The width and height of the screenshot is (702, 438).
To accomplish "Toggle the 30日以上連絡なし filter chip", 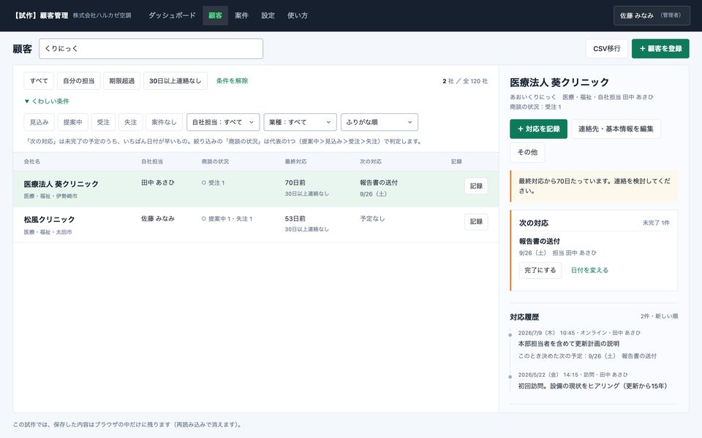I will (175, 81).
